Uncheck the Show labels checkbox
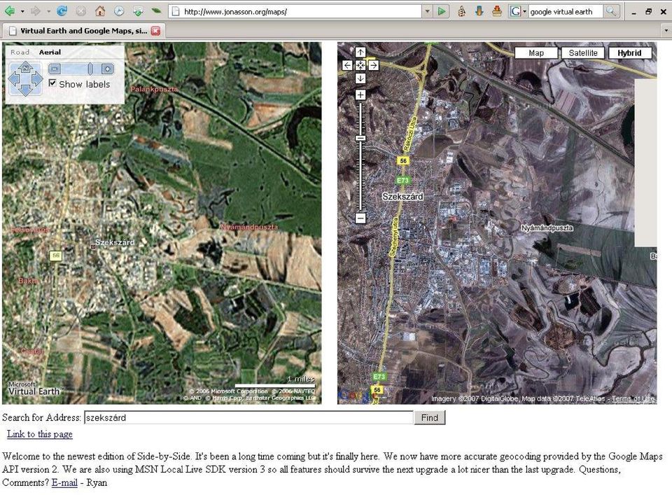This screenshot has width=672, height=495. (52, 83)
